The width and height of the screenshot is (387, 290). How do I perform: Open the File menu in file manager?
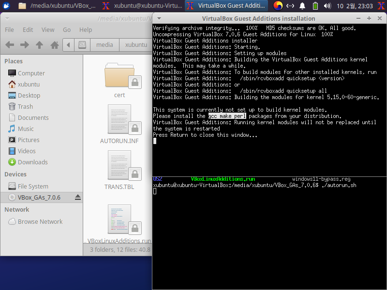[9, 29]
